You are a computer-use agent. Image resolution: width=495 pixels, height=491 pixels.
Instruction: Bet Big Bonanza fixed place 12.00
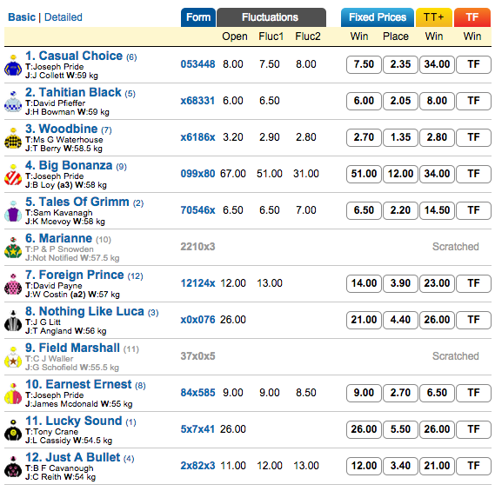pyautogui.click(x=400, y=174)
